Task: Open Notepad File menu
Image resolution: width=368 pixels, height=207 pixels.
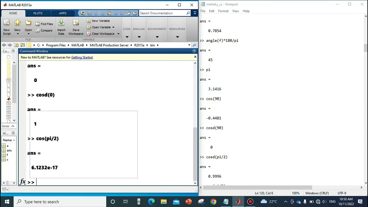Action: 203,11
